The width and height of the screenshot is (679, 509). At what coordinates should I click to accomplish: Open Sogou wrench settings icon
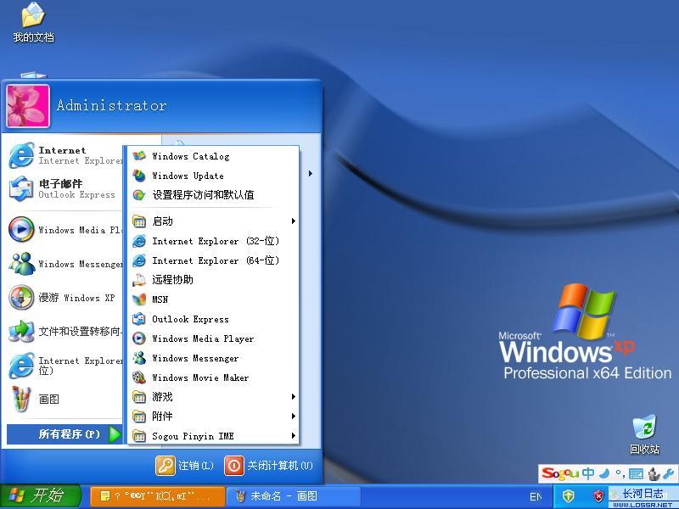(x=670, y=474)
